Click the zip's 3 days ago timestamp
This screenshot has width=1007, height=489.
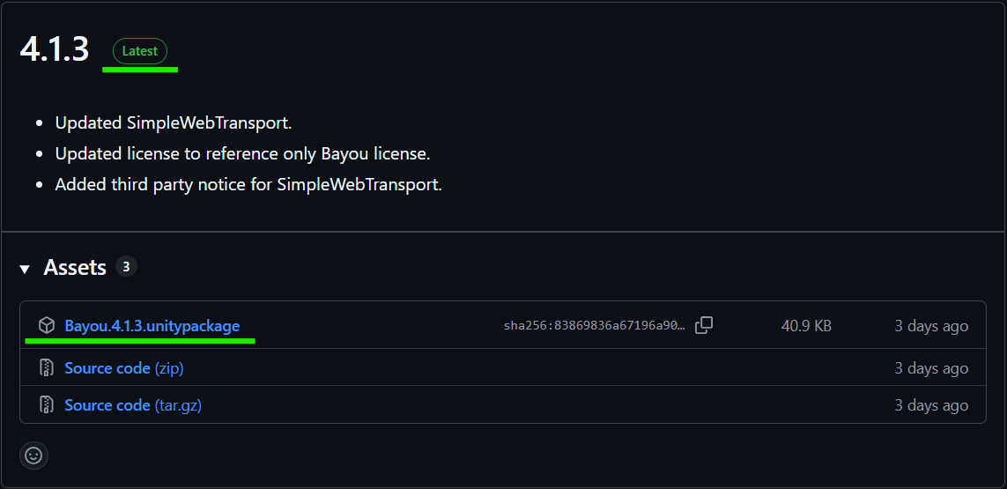tap(931, 368)
